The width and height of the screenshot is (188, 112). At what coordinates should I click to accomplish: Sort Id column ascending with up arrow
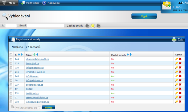tap(19, 55)
